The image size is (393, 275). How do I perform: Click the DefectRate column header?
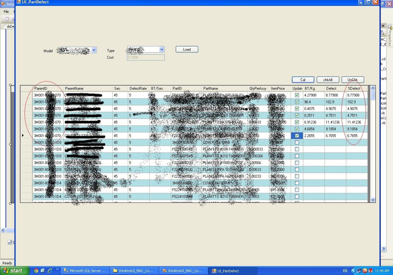(x=138, y=88)
